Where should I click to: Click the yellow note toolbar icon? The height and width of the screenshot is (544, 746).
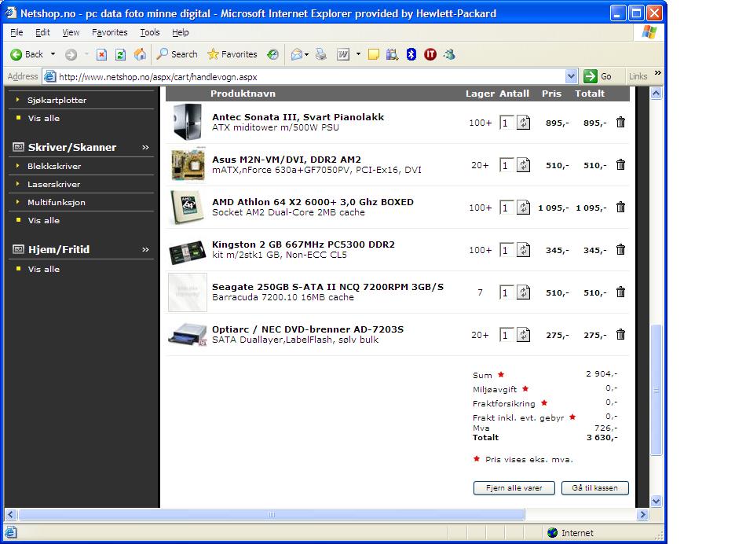click(x=374, y=55)
